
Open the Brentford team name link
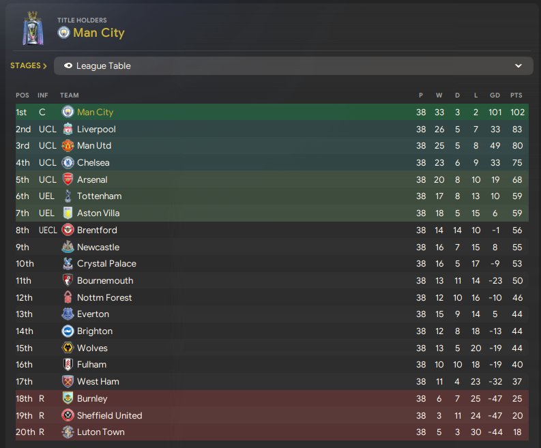[x=97, y=230]
